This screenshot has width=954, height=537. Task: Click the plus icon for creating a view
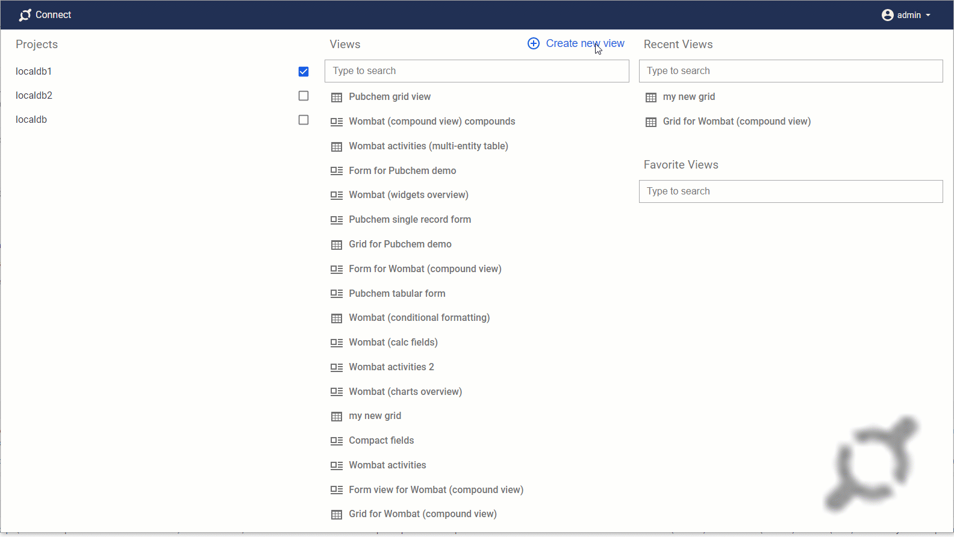pos(533,43)
